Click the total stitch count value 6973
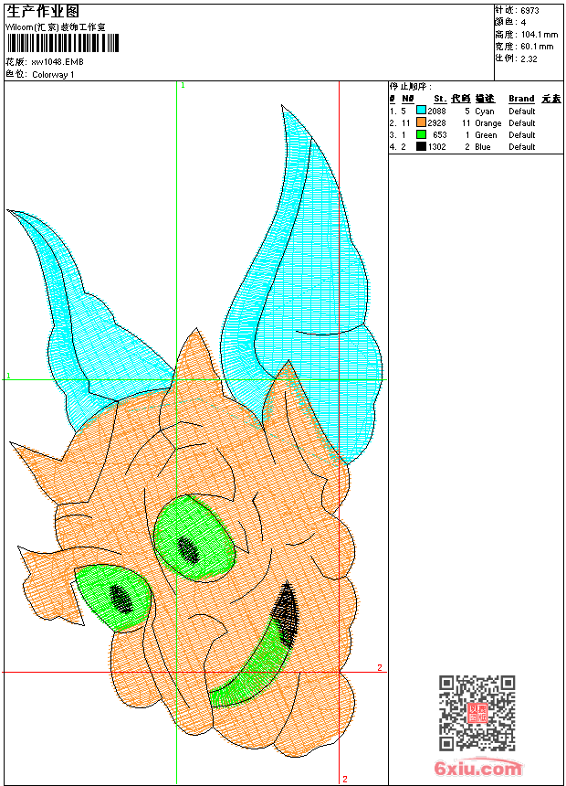The height and width of the screenshot is (786, 566). click(x=529, y=11)
